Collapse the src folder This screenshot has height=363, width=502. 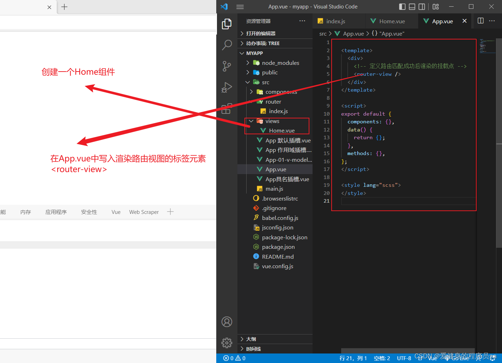[275, 82]
